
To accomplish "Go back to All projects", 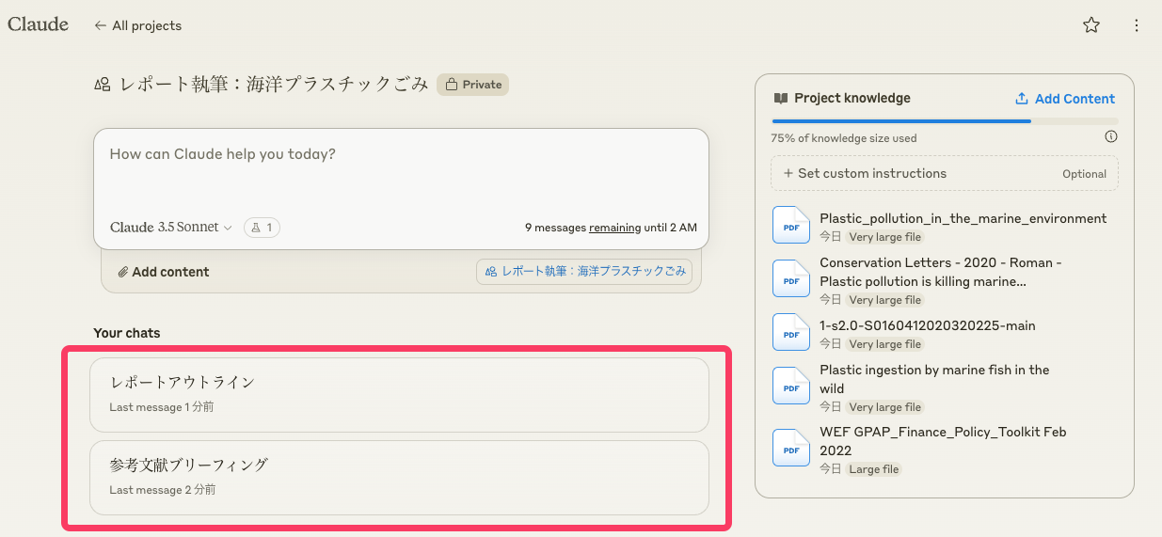I will (x=137, y=25).
